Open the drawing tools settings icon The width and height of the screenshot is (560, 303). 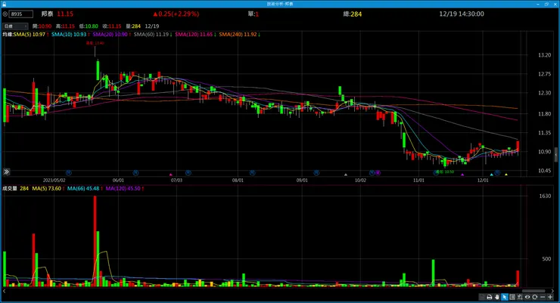[520, 297]
